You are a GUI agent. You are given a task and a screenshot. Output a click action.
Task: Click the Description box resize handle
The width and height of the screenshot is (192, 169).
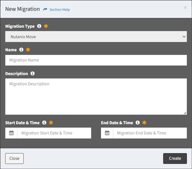185,113
